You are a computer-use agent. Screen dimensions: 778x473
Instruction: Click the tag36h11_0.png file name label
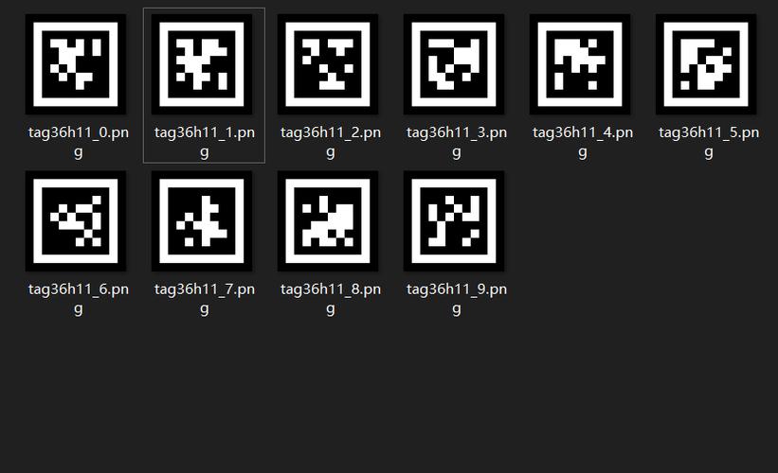(79, 142)
